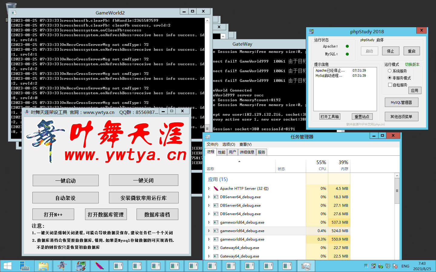Switch to the 性能 tab
This screenshot has width=436, height=272.
pyautogui.click(x=222, y=152)
